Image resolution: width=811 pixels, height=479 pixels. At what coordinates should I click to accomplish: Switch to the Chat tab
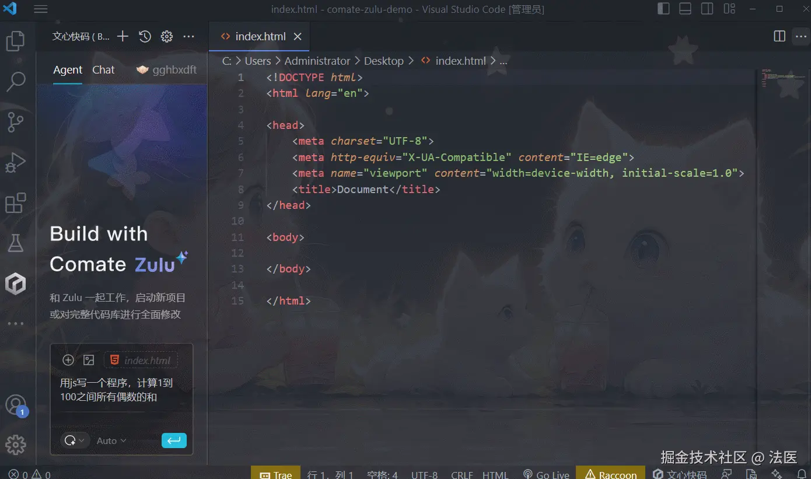click(x=103, y=69)
